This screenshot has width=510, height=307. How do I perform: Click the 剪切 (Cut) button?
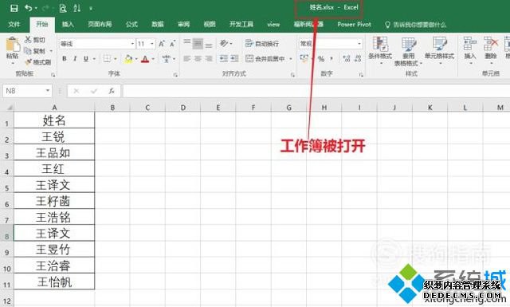[35, 40]
